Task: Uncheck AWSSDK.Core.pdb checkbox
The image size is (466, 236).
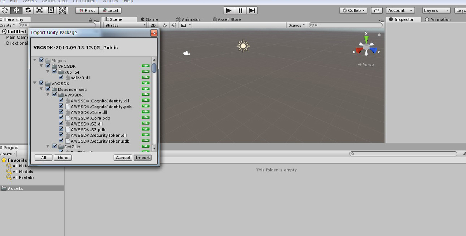Action: pyautogui.click(x=61, y=118)
